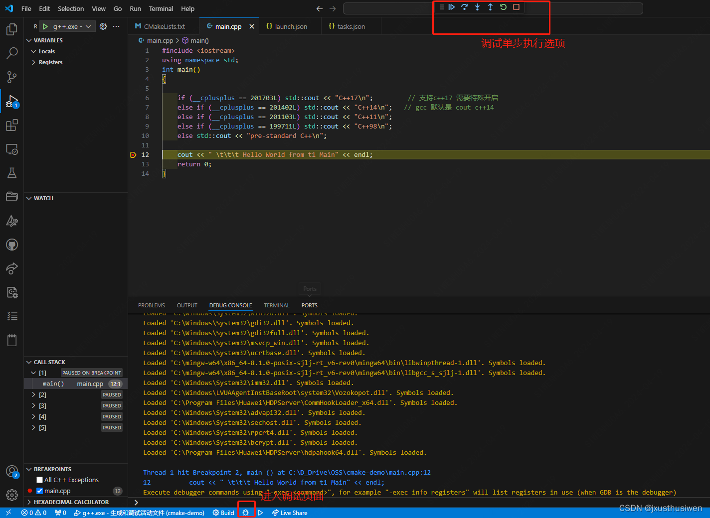Open the Terminal menu
Viewport: 710px width, 518px height.
click(161, 8)
